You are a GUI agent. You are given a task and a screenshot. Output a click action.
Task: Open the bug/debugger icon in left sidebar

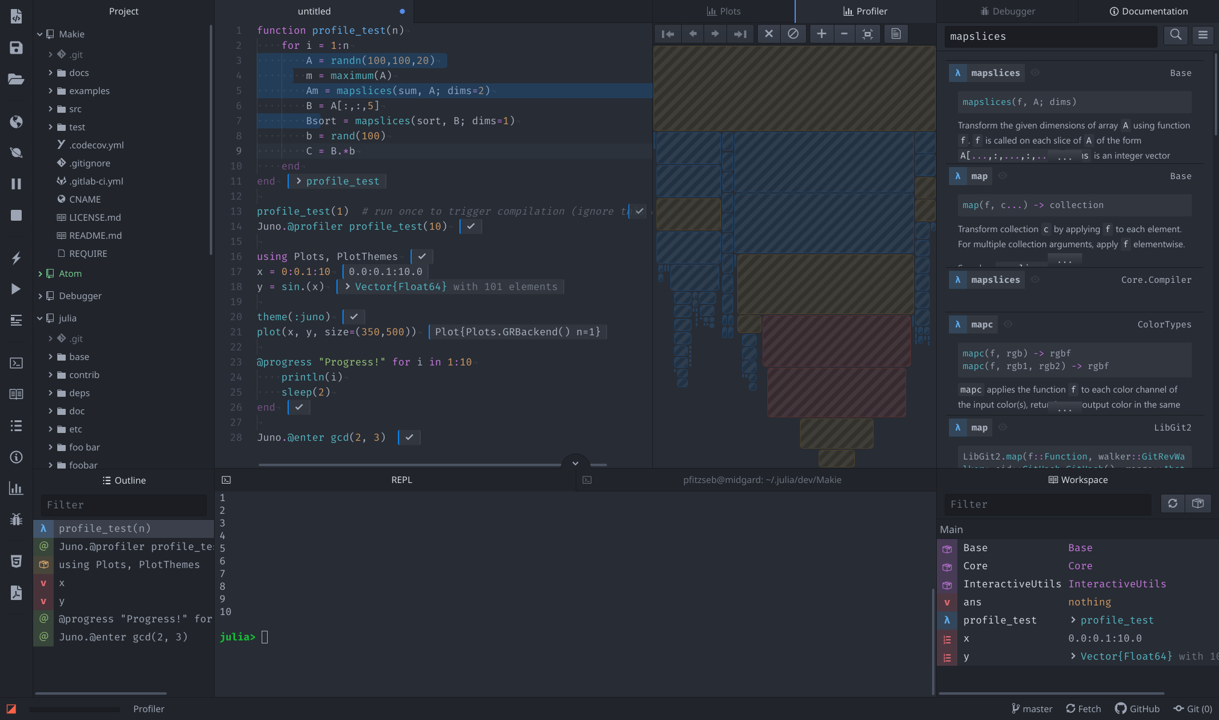16,519
